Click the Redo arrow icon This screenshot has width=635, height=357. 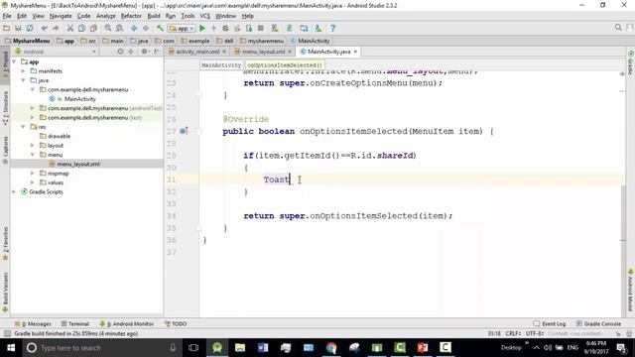[x=56, y=29]
